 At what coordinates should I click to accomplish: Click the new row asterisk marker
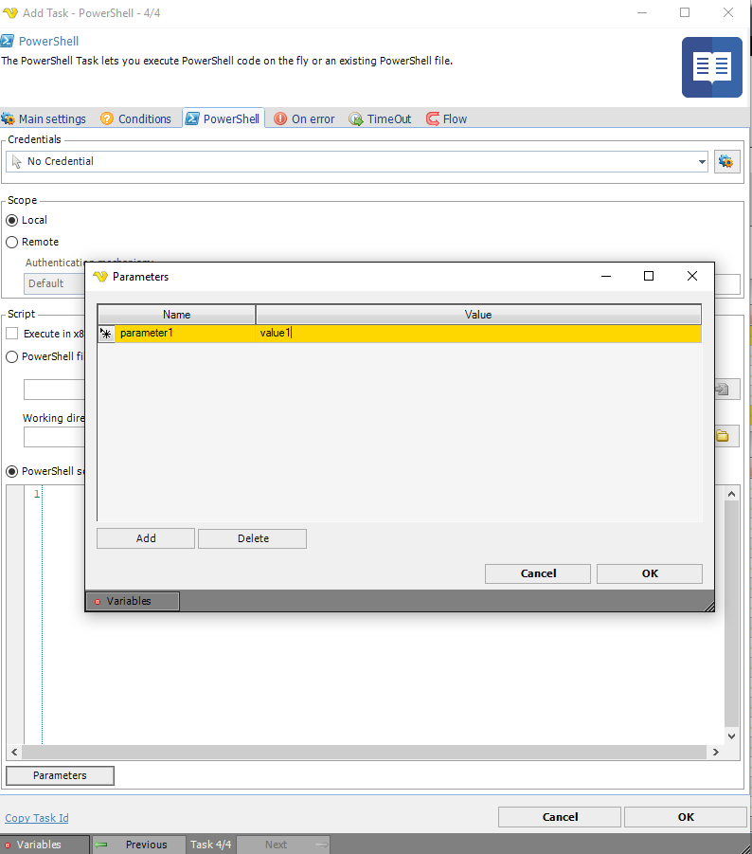tap(106, 334)
